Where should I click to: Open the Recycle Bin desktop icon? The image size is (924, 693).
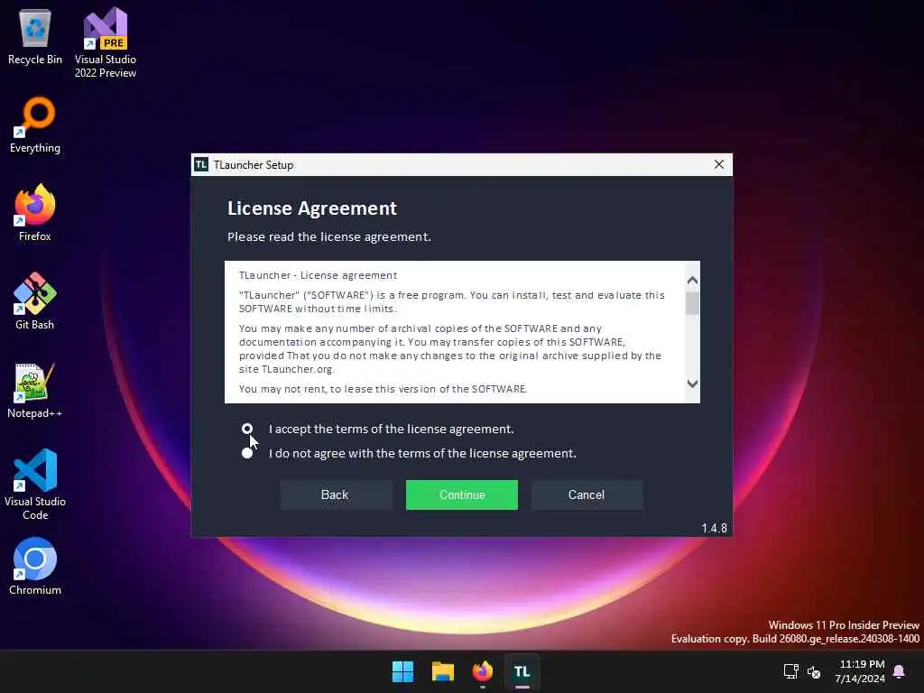click(35, 38)
